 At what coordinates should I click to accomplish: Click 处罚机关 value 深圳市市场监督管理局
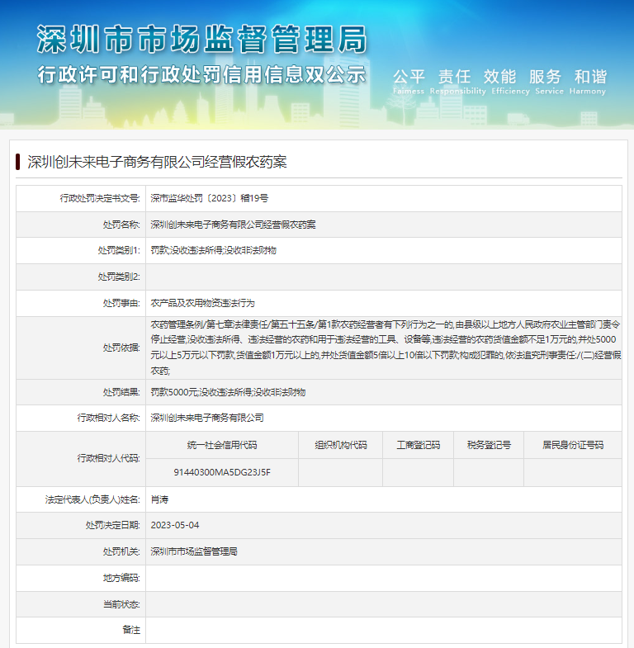(x=194, y=551)
